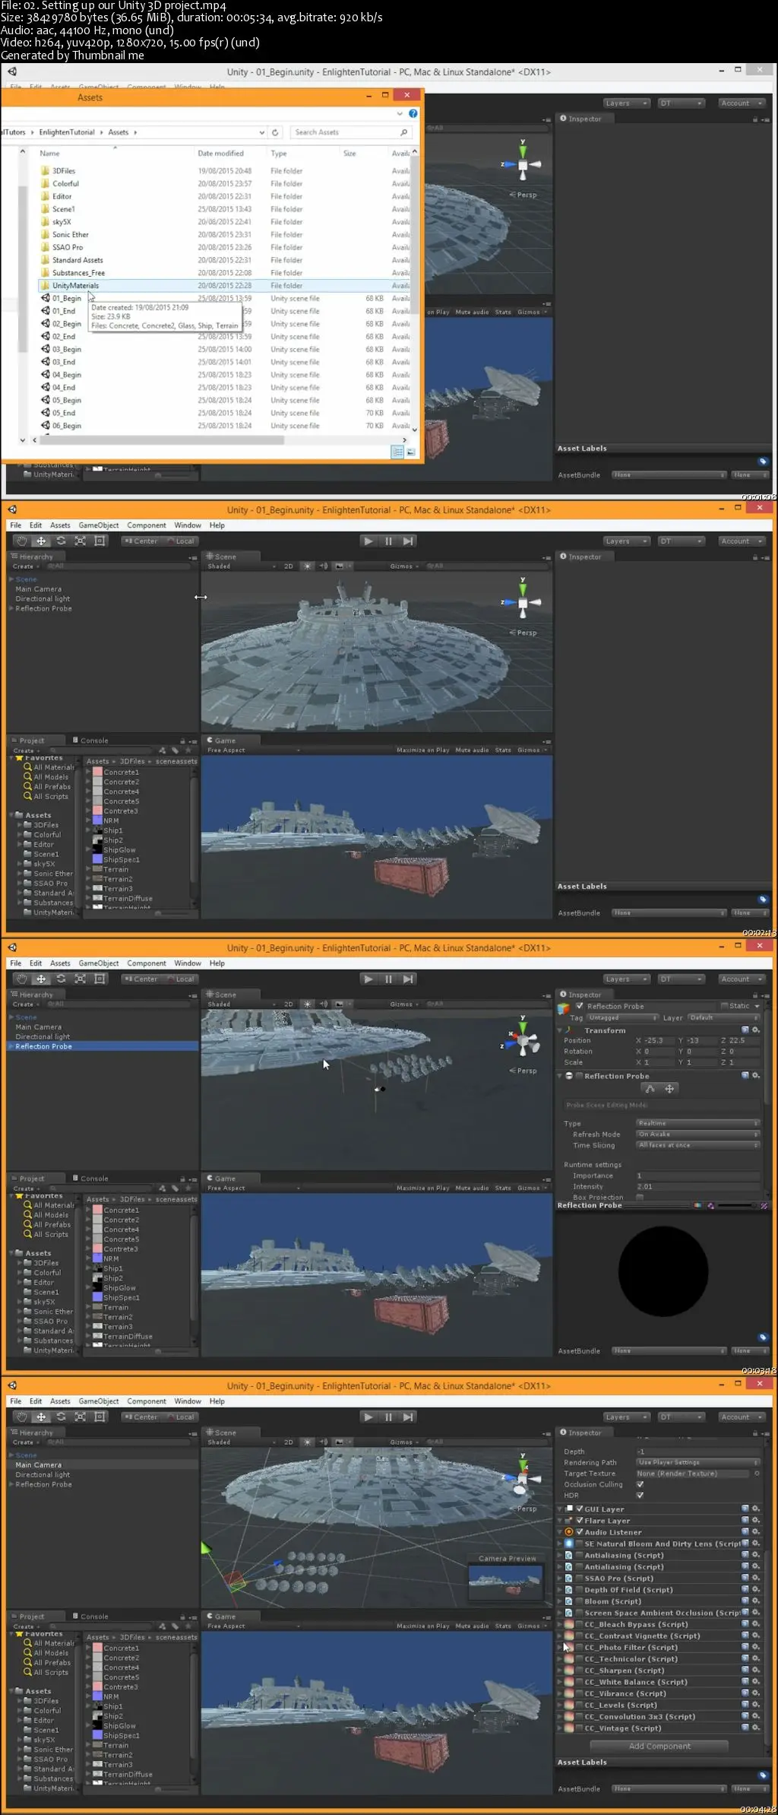Click the refresh icon in Assets explorer window
Viewport: 778px width, 1815px height.
275,132
